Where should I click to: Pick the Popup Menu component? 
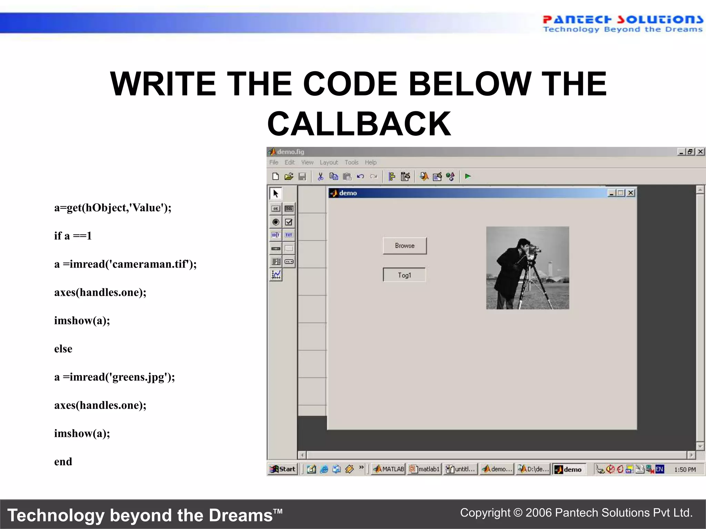289,261
